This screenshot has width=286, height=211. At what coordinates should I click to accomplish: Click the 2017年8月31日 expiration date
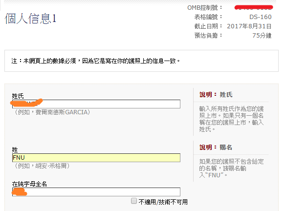[249, 26]
